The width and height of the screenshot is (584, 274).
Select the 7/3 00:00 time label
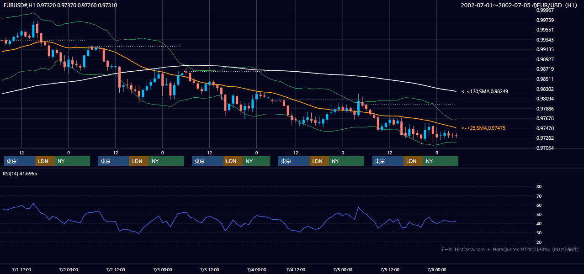pyautogui.click(x=162, y=269)
